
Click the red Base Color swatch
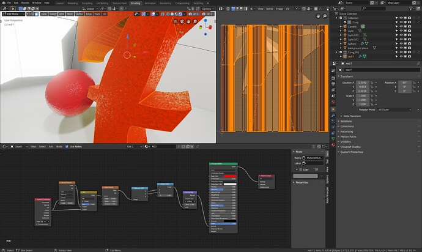coord(230,176)
